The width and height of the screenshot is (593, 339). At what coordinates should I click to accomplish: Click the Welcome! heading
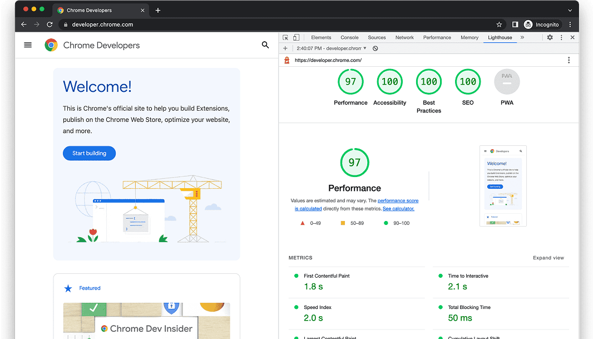coord(97,87)
